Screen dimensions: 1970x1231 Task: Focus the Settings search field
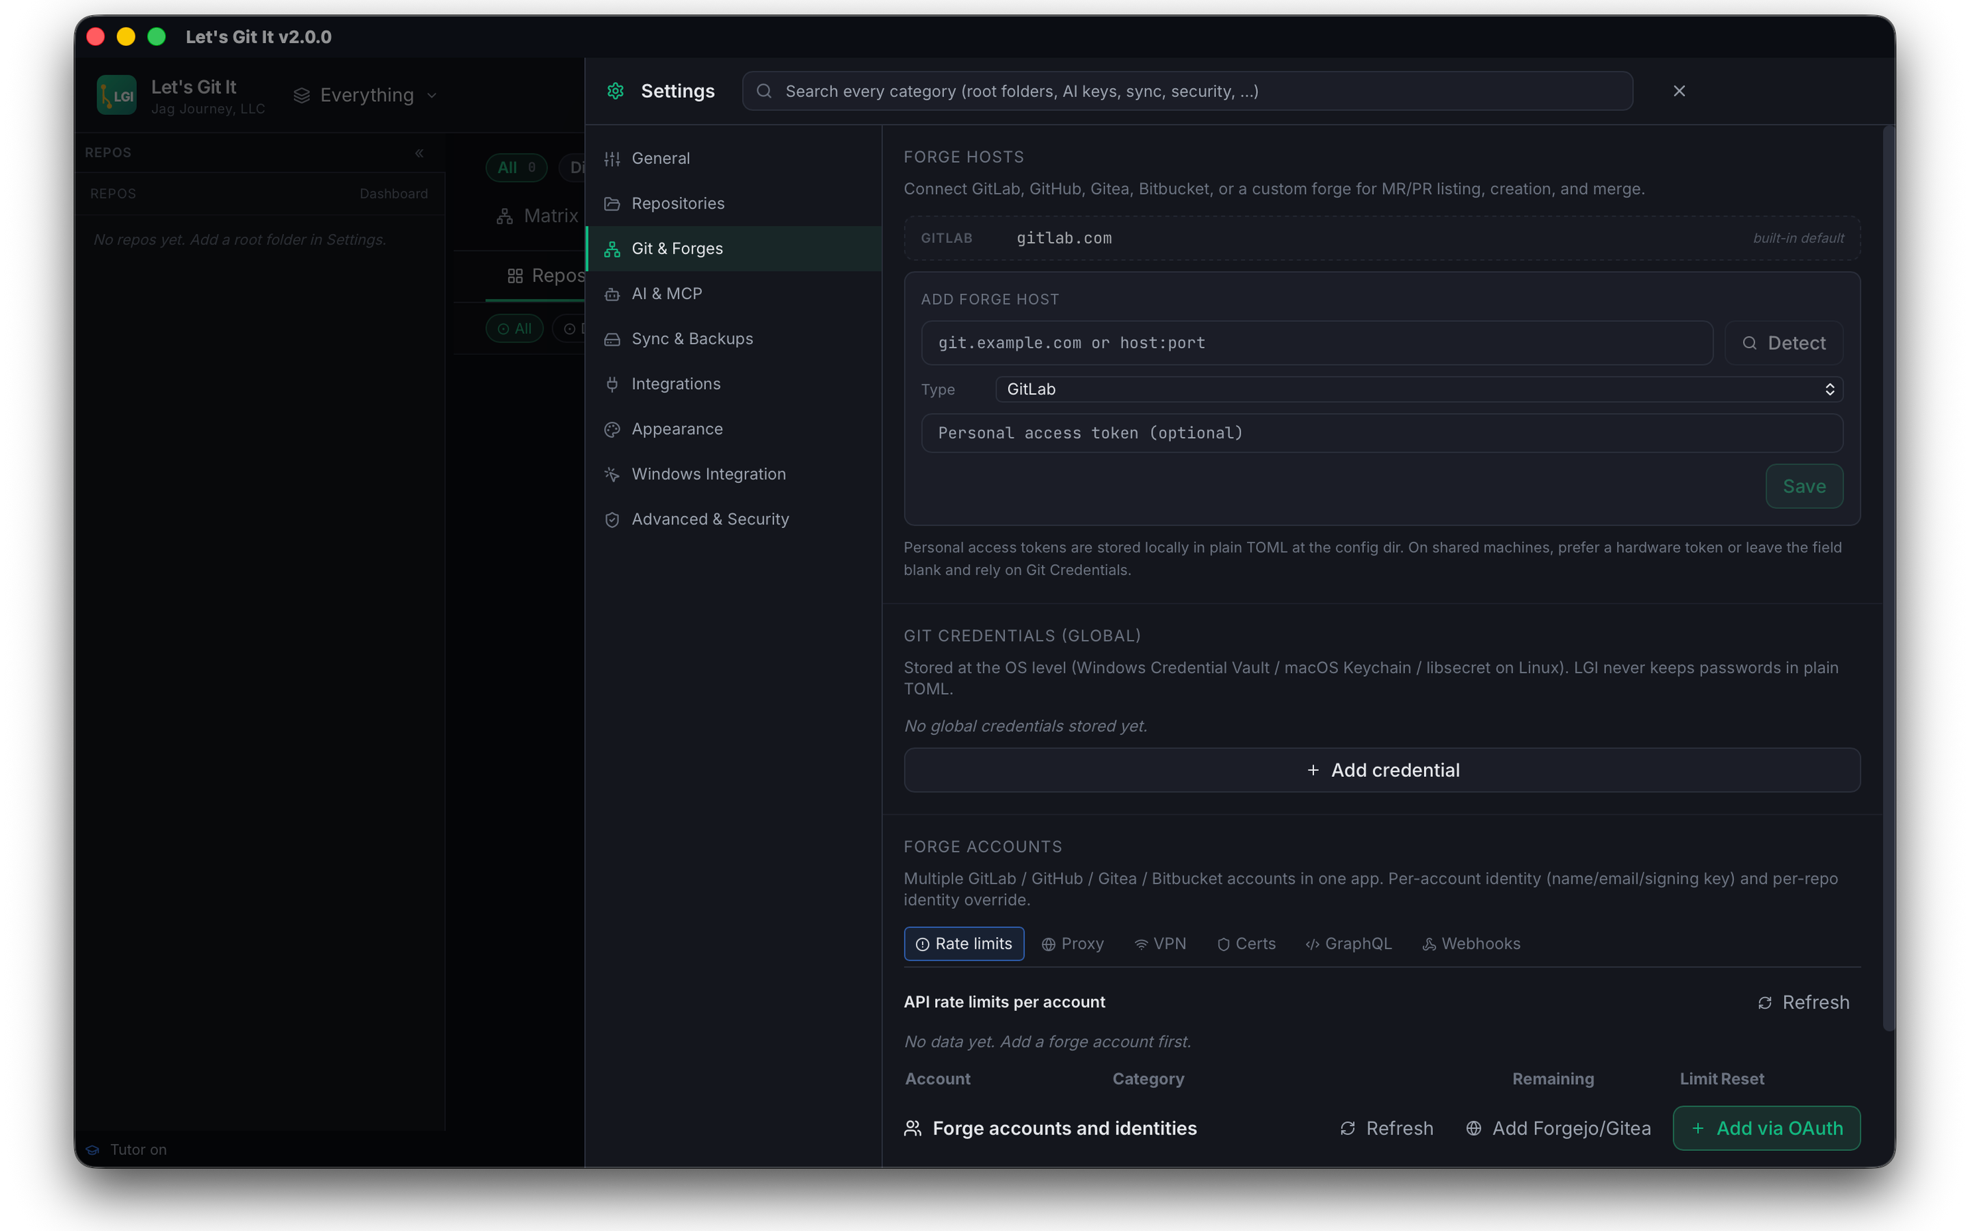tap(1187, 91)
